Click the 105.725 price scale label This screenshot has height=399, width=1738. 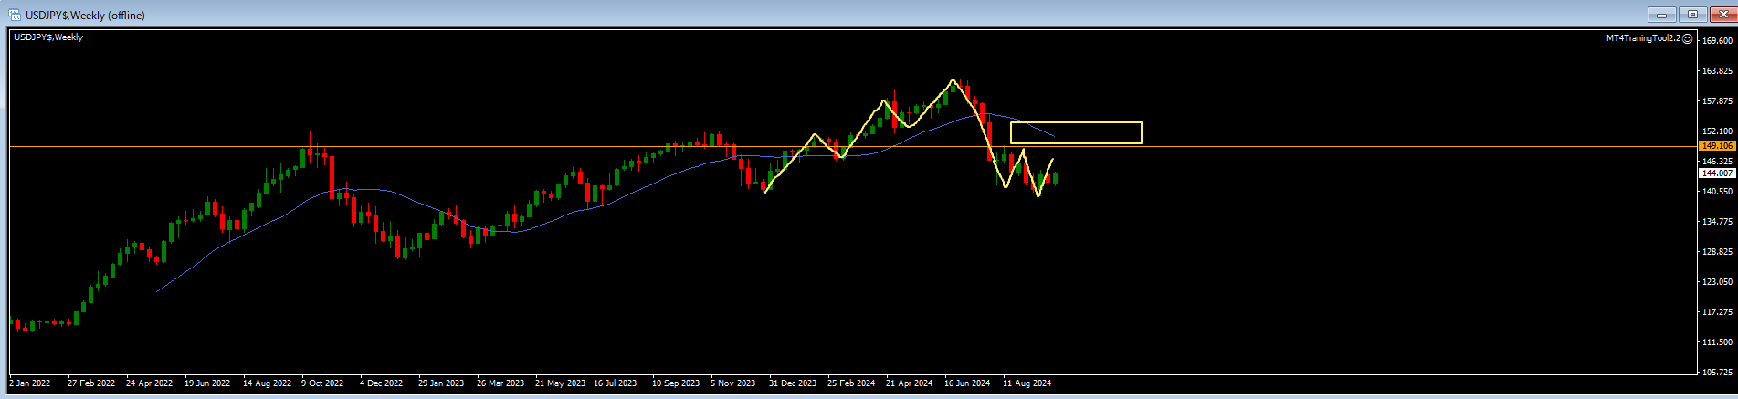point(1718,373)
